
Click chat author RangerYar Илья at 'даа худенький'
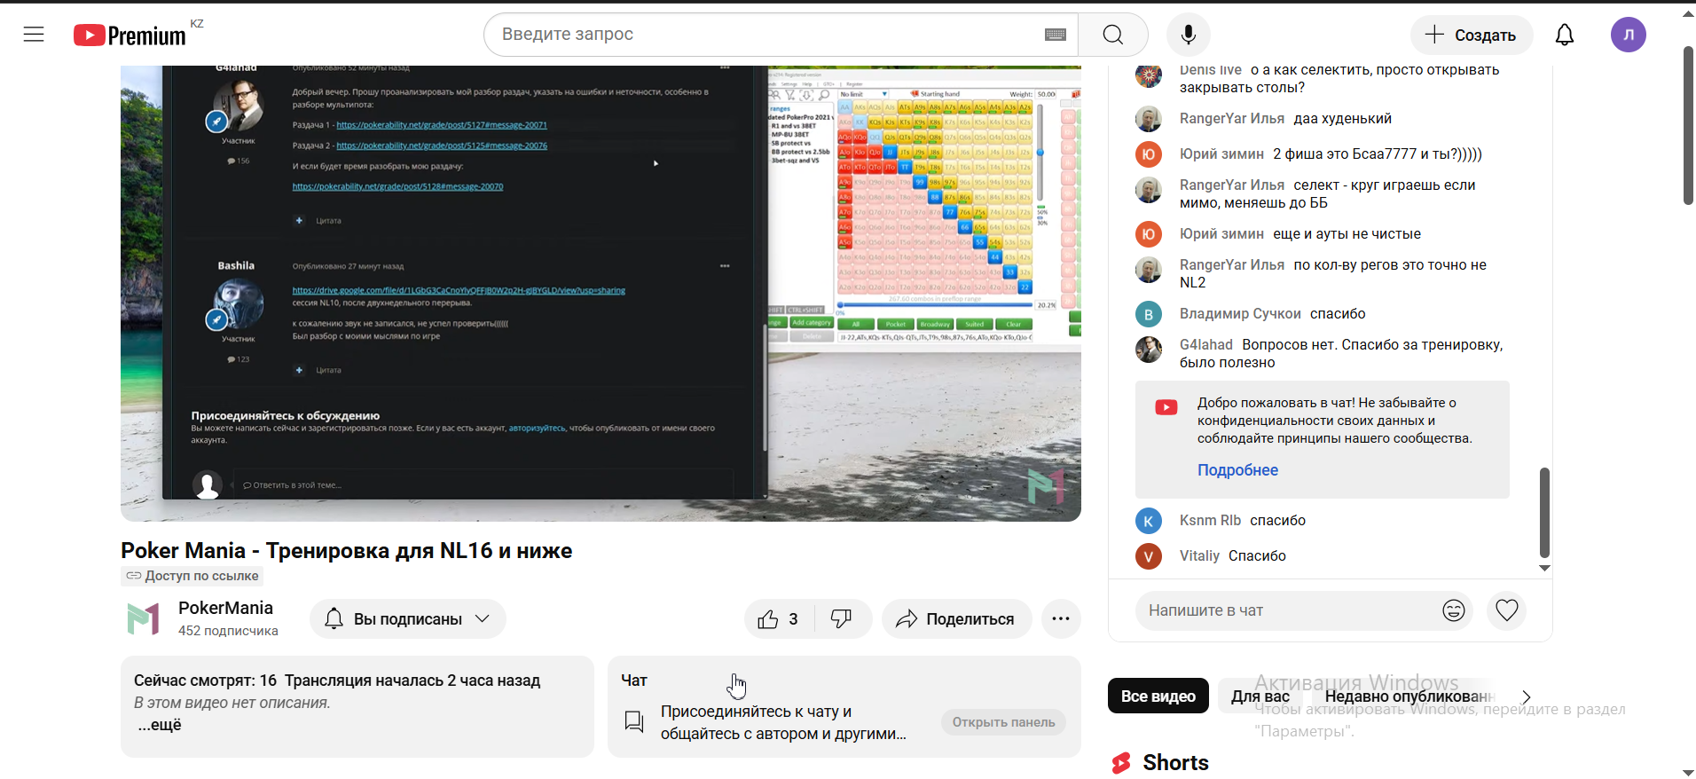pos(1231,119)
